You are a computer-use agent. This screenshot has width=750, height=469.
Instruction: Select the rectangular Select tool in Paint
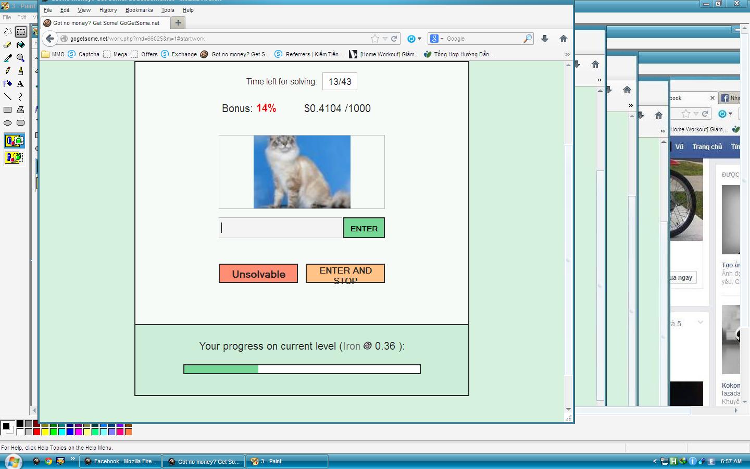click(x=21, y=32)
